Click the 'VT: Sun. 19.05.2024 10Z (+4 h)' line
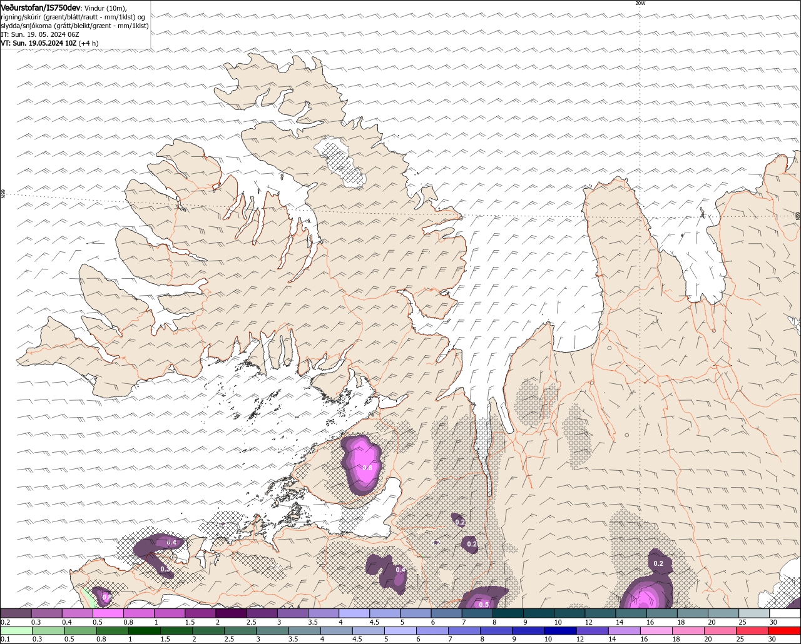The width and height of the screenshot is (801, 644). tap(49, 43)
